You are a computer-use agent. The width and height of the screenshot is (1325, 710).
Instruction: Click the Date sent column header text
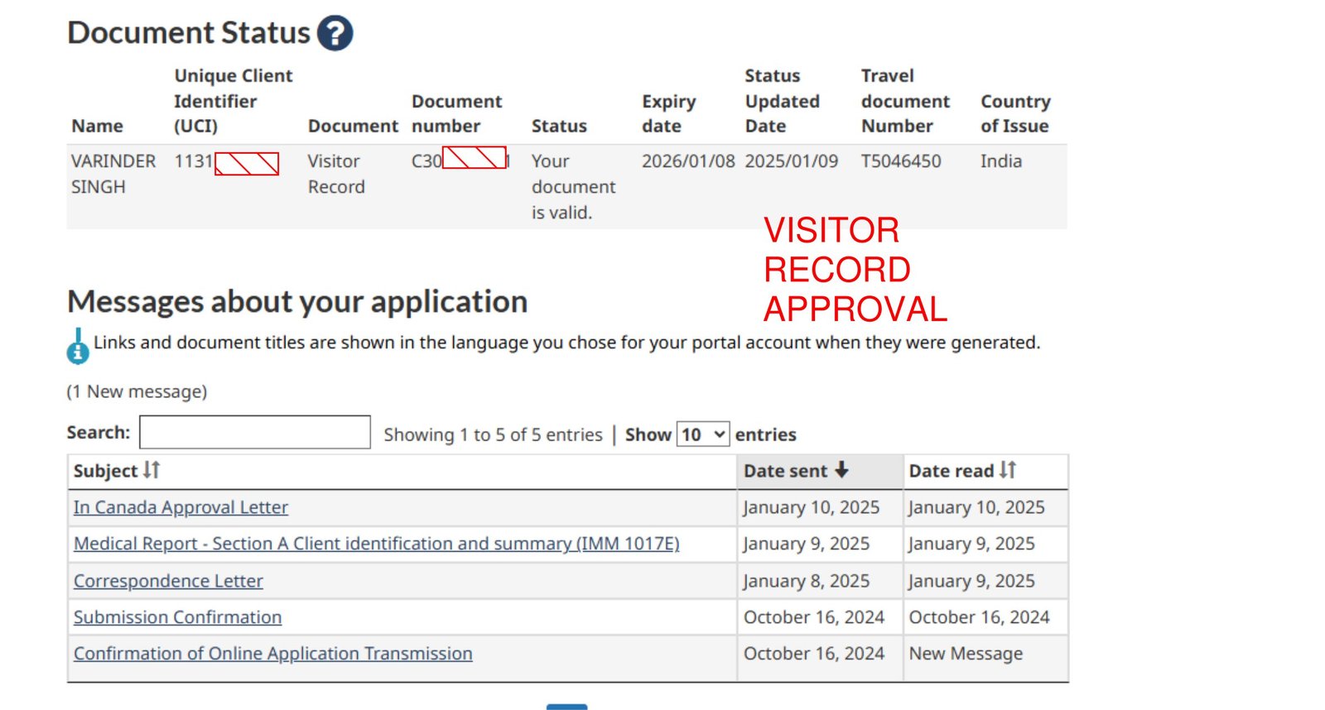784,471
